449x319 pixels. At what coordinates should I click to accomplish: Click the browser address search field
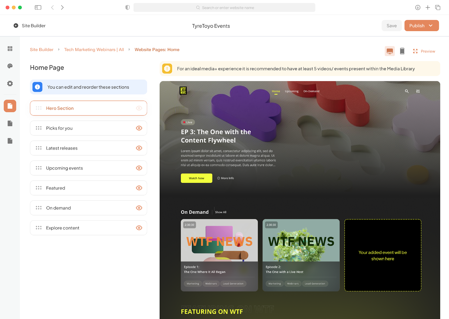coord(224,8)
